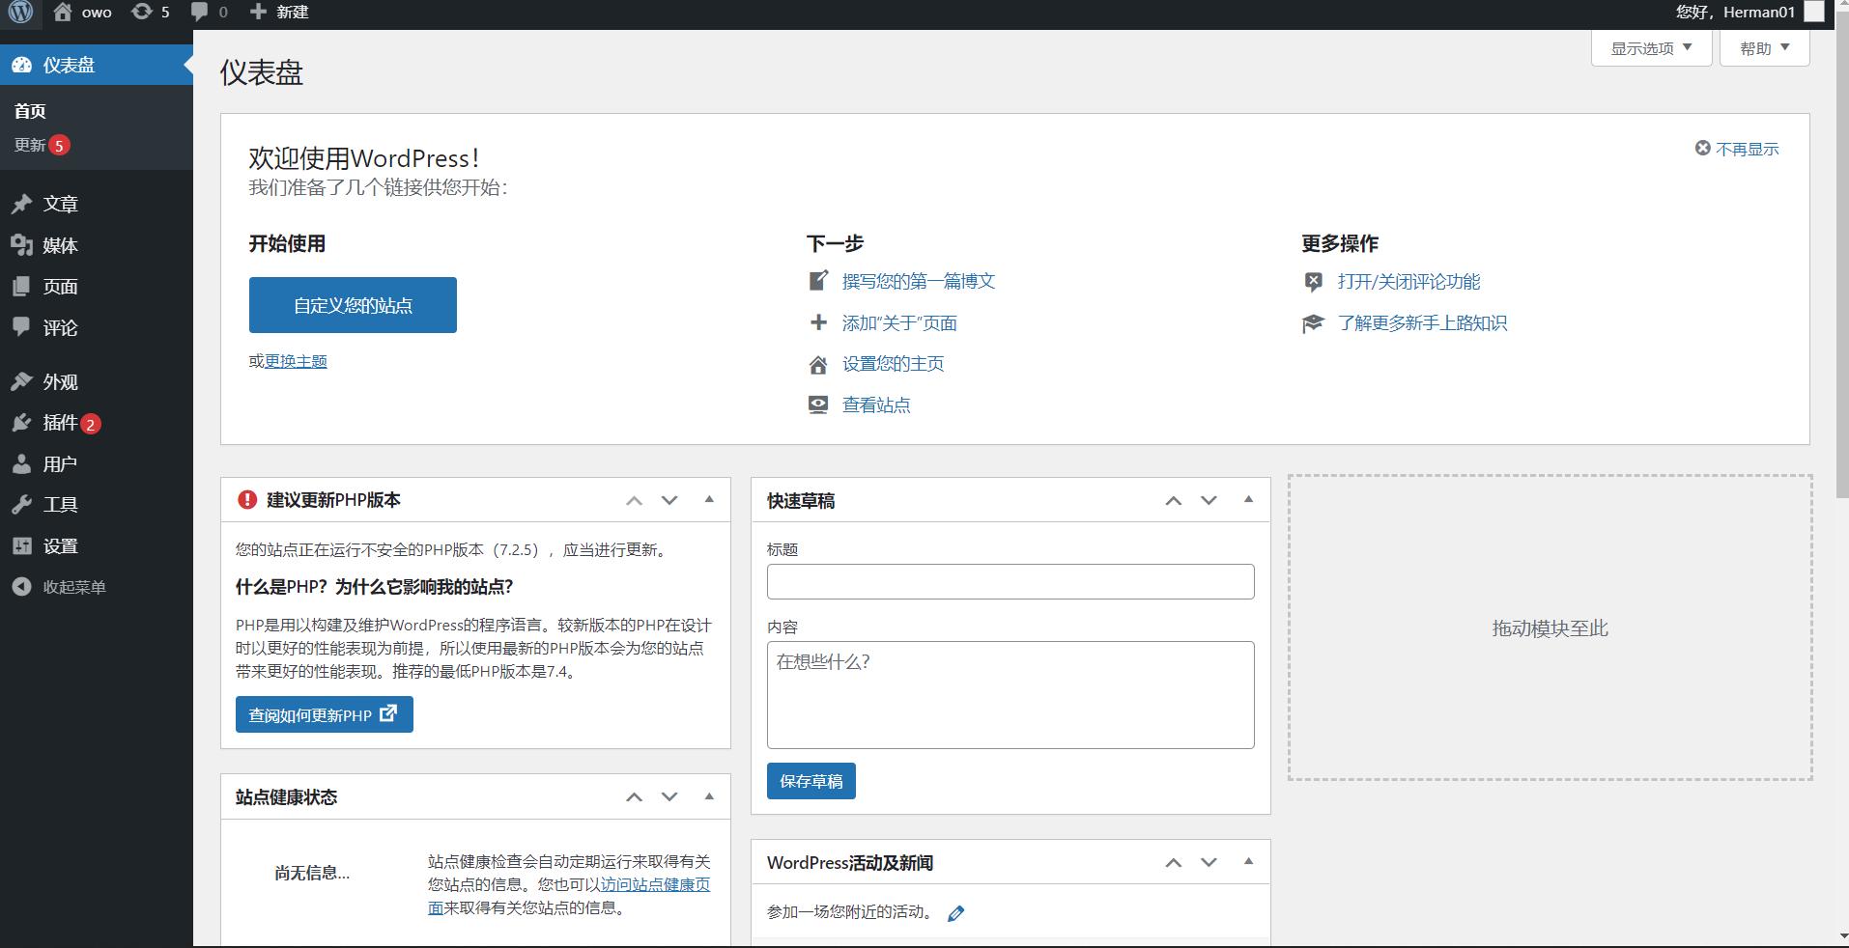Open the Plugins (插件) icon showing badge 2
The width and height of the screenshot is (1849, 948).
(x=23, y=423)
